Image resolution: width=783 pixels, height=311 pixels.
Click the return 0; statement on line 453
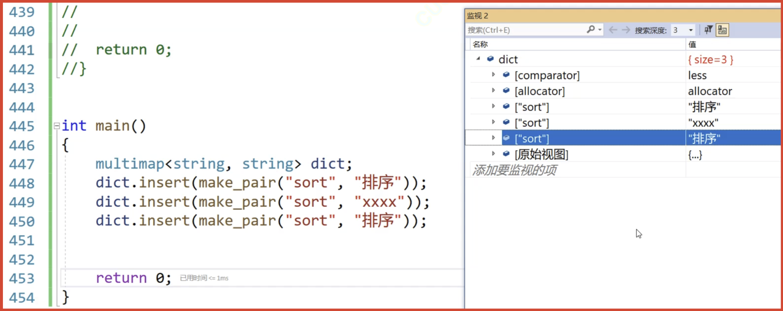click(x=133, y=278)
